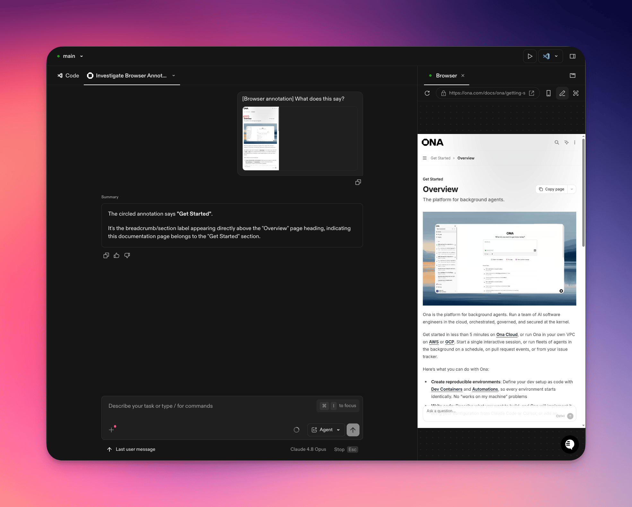The width and height of the screenshot is (632, 507).
Task: Click the Copy page button
Action: (551, 189)
